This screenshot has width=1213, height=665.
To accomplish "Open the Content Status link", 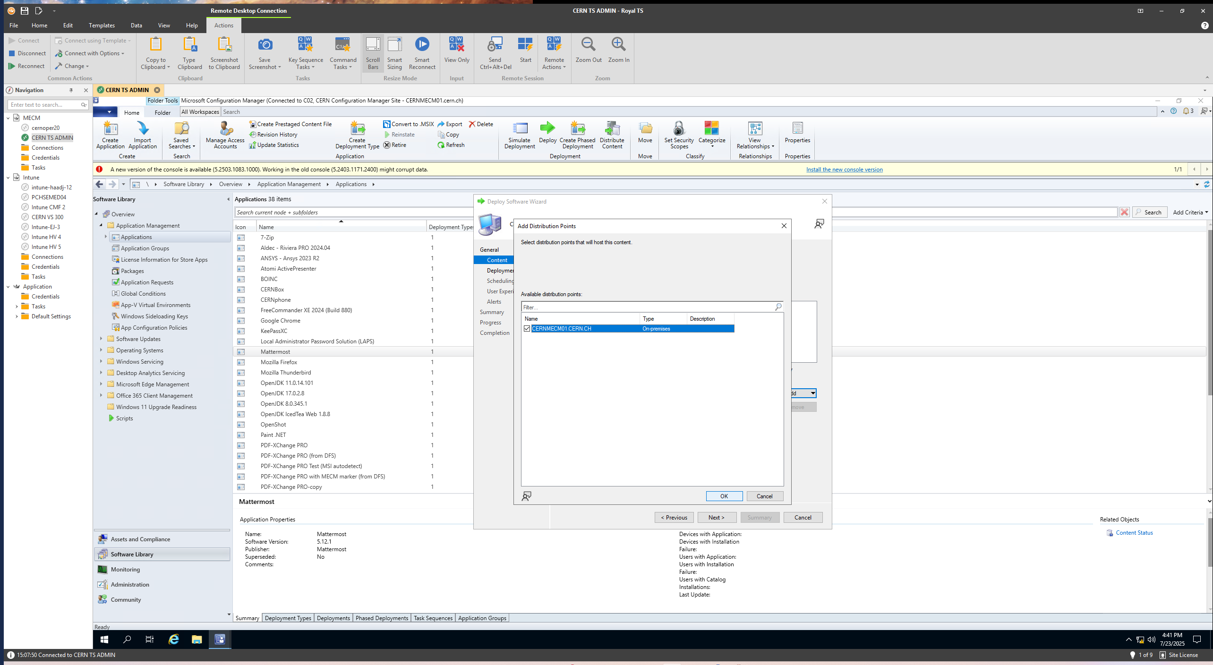I will click(x=1134, y=533).
